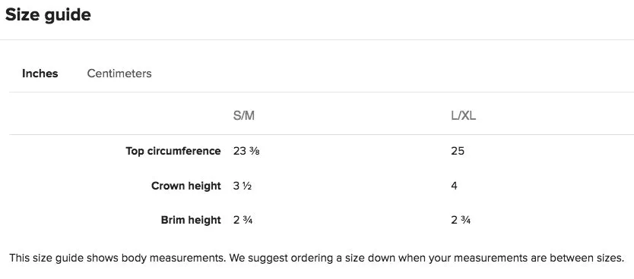
Task: Click the L/XL crown height value 4
Action: pyautogui.click(x=454, y=186)
